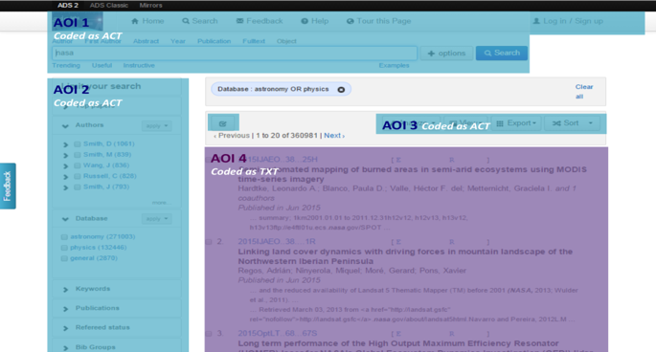The image size is (656, 352).
Task: Insert the Publication search field
Action: coord(215,41)
